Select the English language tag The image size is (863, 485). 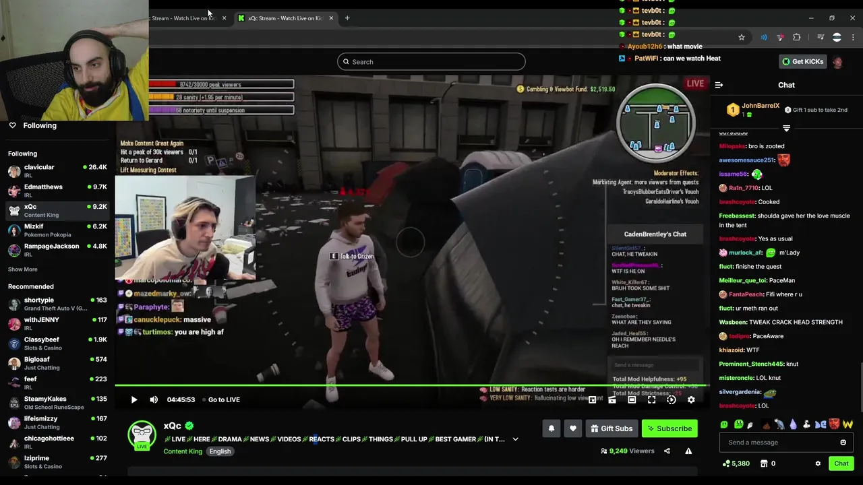point(220,451)
